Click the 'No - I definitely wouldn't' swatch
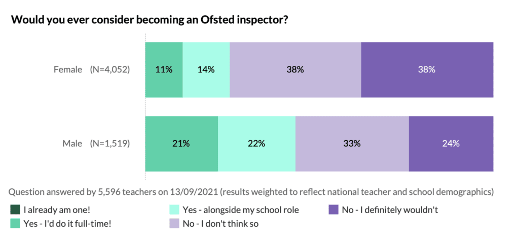 [333, 209]
